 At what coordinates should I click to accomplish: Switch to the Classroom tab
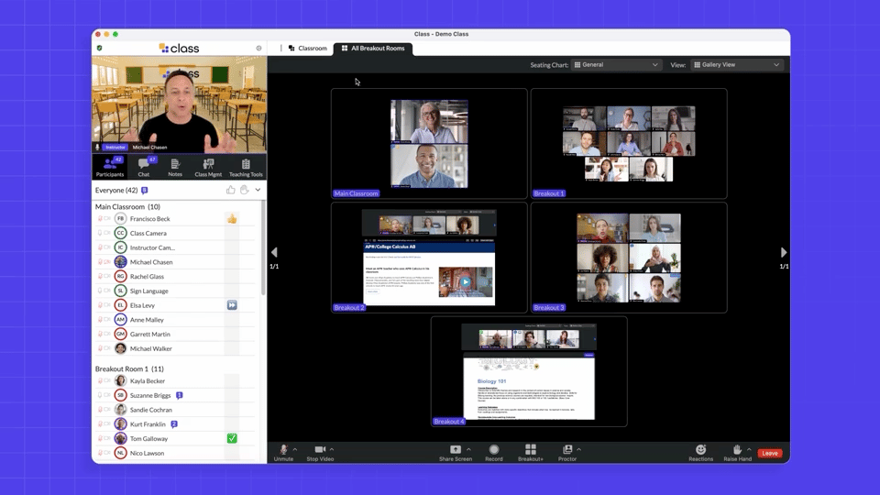tap(308, 48)
